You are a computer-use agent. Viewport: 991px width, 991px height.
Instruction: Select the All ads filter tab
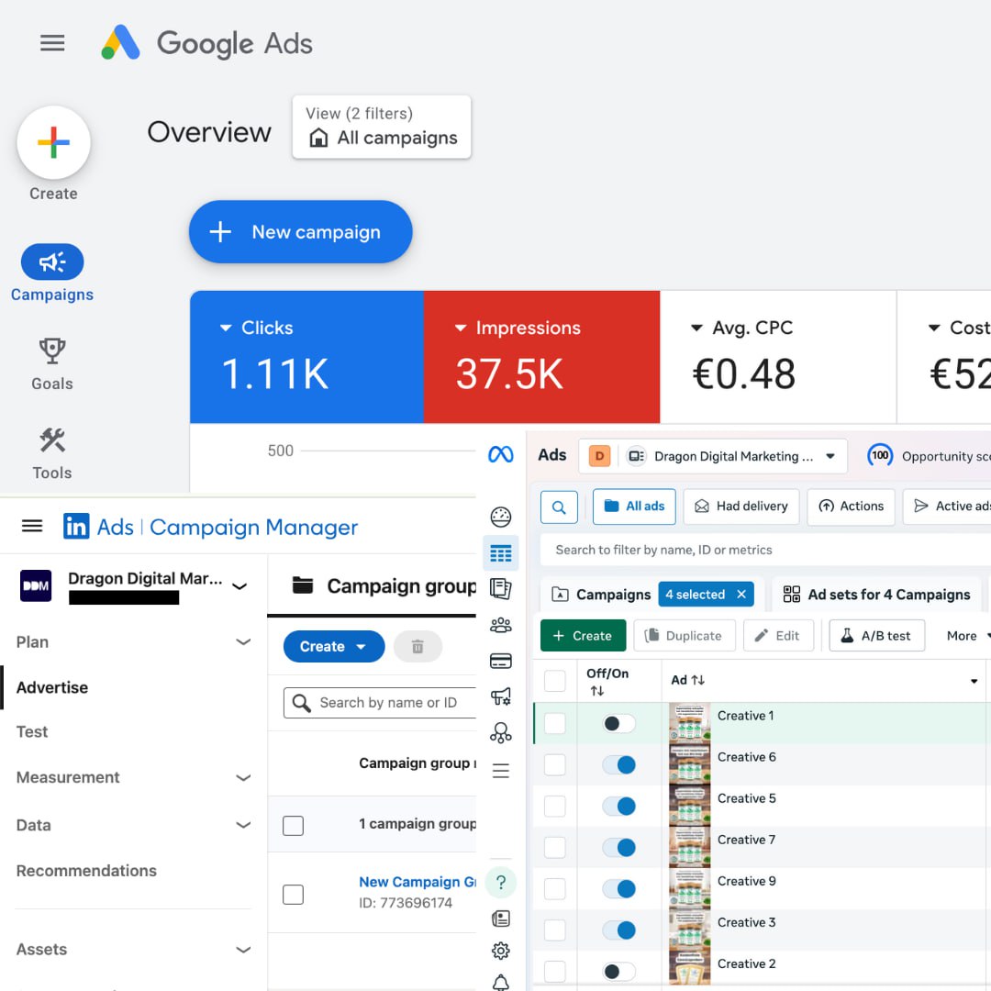634,507
